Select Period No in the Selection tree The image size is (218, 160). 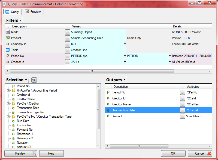[23, 86]
